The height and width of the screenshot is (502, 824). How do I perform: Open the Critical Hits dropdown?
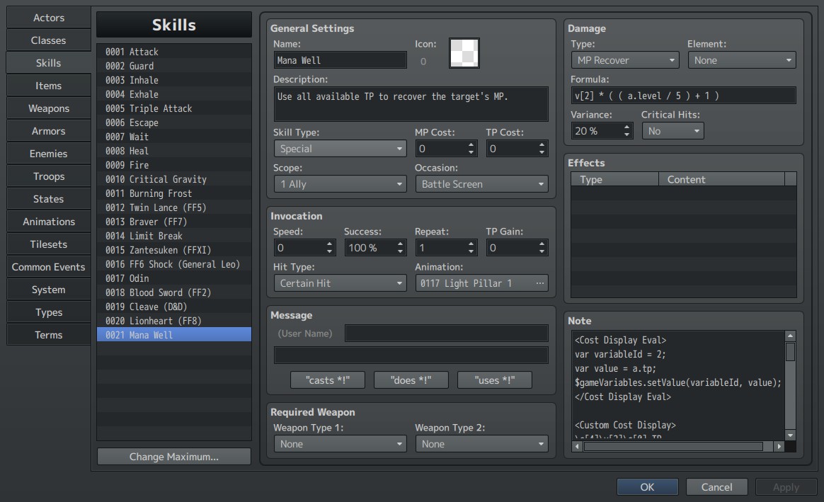pos(673,131)
